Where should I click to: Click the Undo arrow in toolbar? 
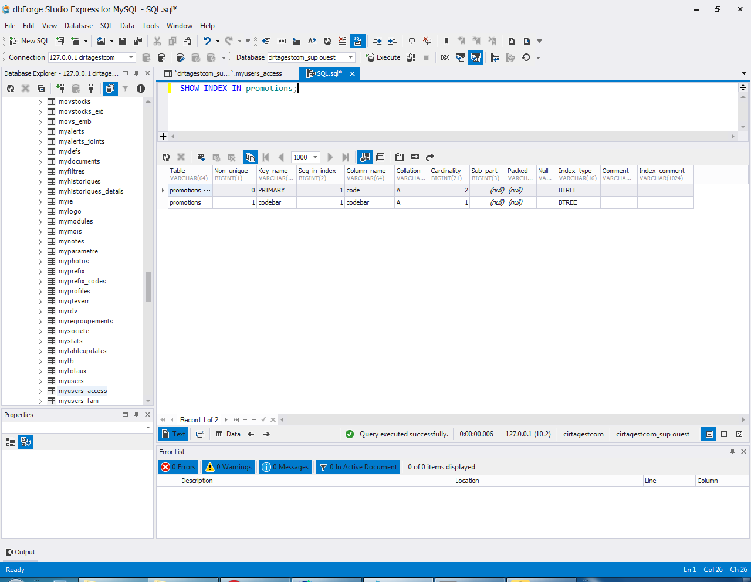(207, 41)
